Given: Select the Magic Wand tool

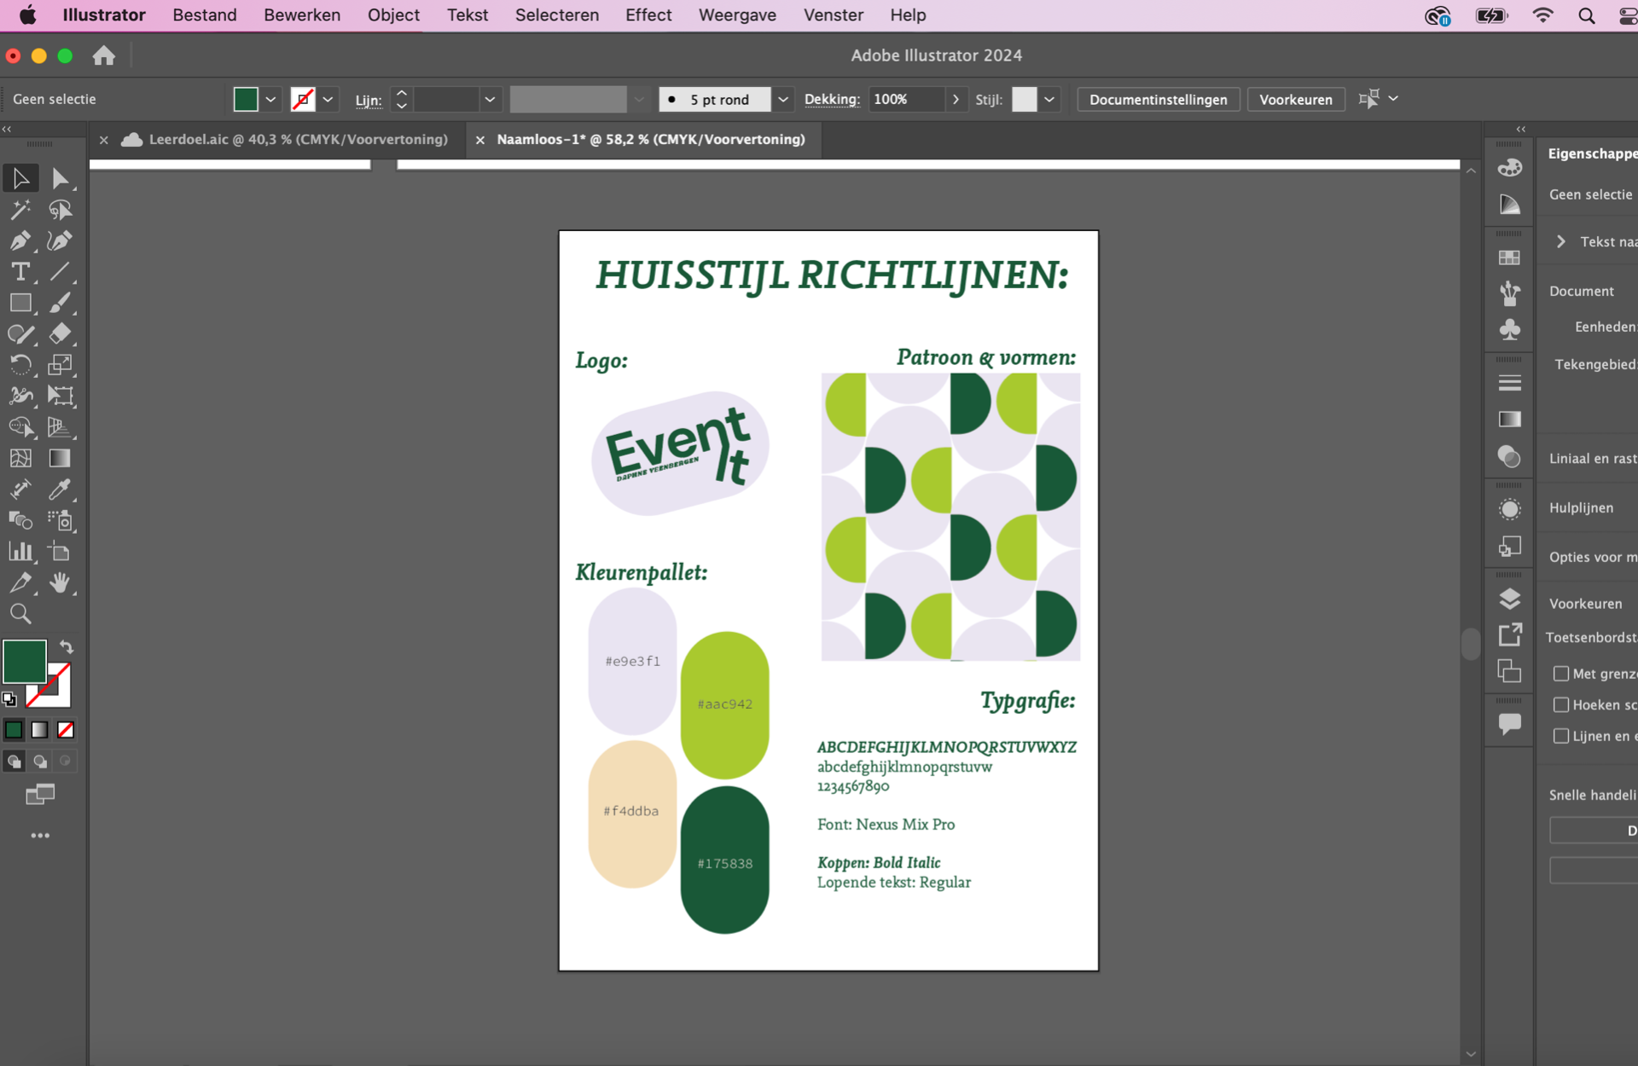Looking at the screenshot, I should [x=20, y=210].
